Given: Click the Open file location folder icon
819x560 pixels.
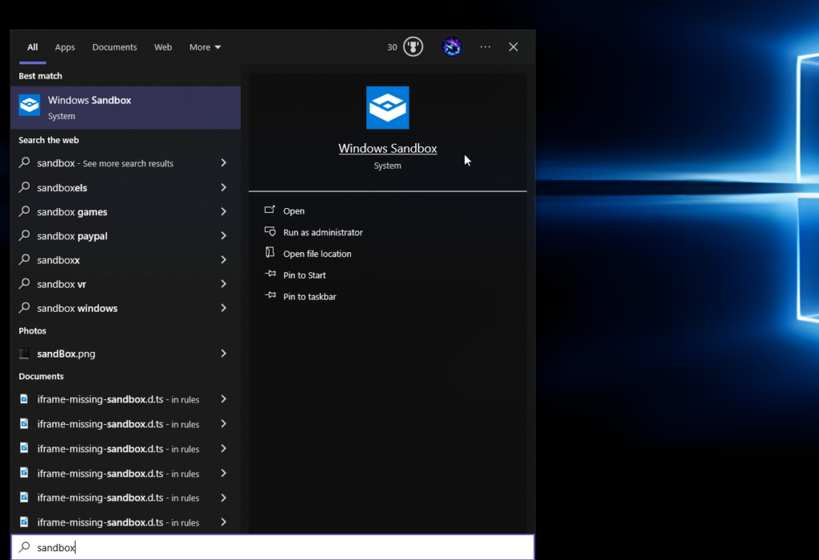Looking at the screenshot, I should click(x=270, y=253).
